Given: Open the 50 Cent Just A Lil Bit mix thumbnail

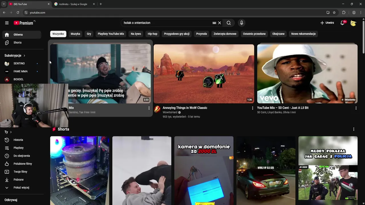Looking at the screenshot, I should (307, 74).
